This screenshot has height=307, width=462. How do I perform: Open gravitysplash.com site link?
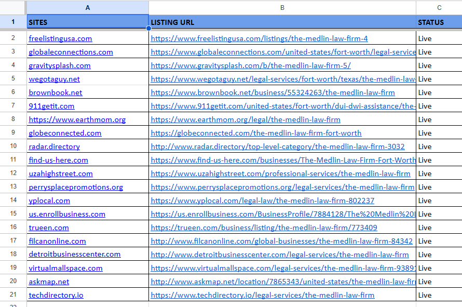(60, 66)
